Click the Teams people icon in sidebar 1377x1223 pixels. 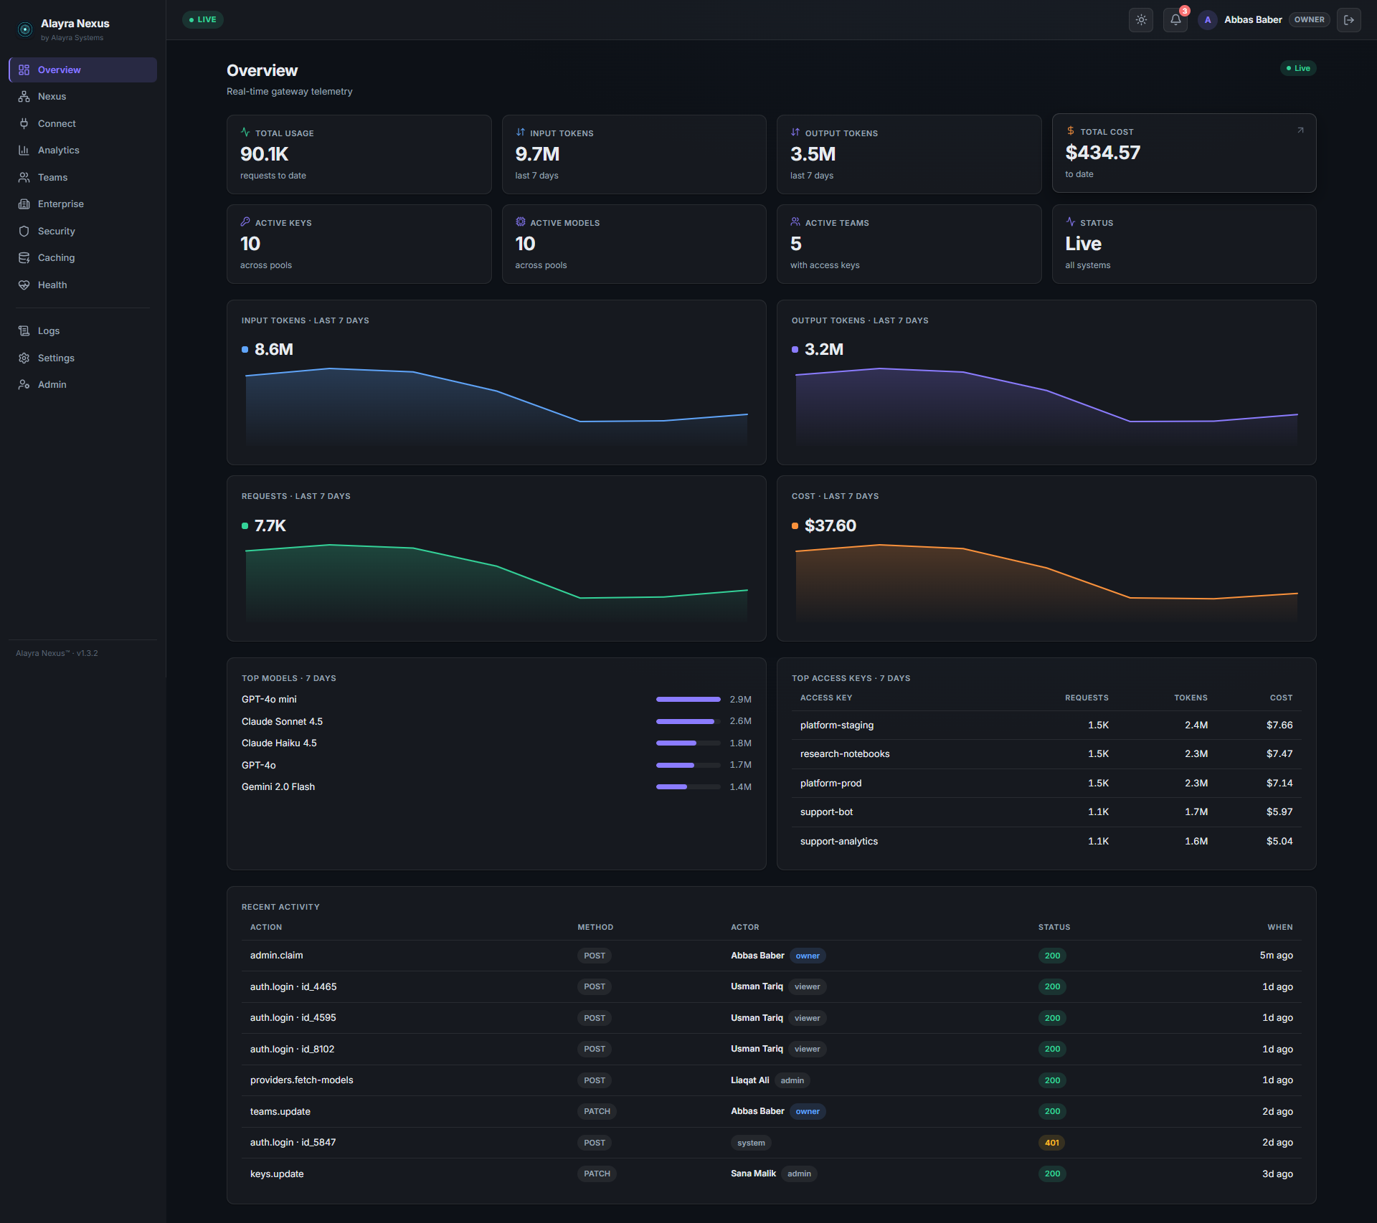point(24,177)
